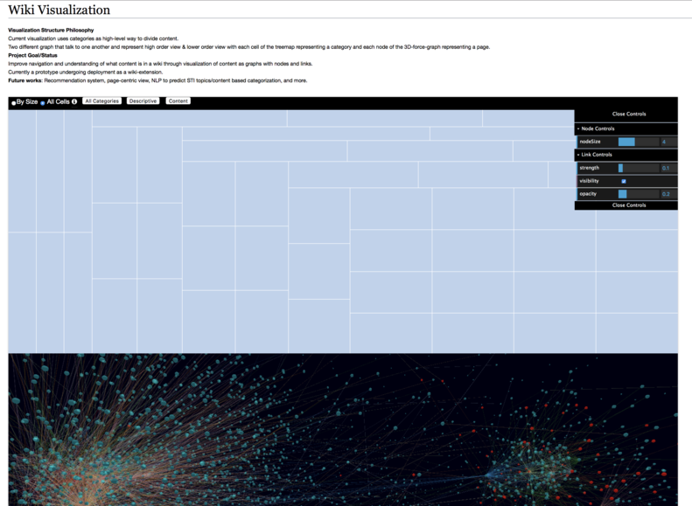Click the nodeSize value field showing 4
Viewport: 692px width, 506px height.
pyautogui.click(x=668, y=142)
